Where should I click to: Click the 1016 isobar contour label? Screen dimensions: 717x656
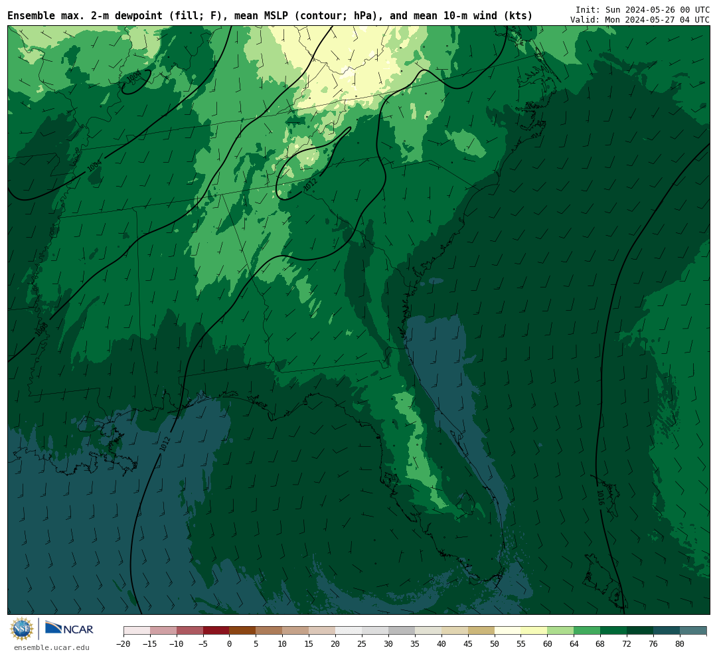pyautogui.click(x=600, y=498)
